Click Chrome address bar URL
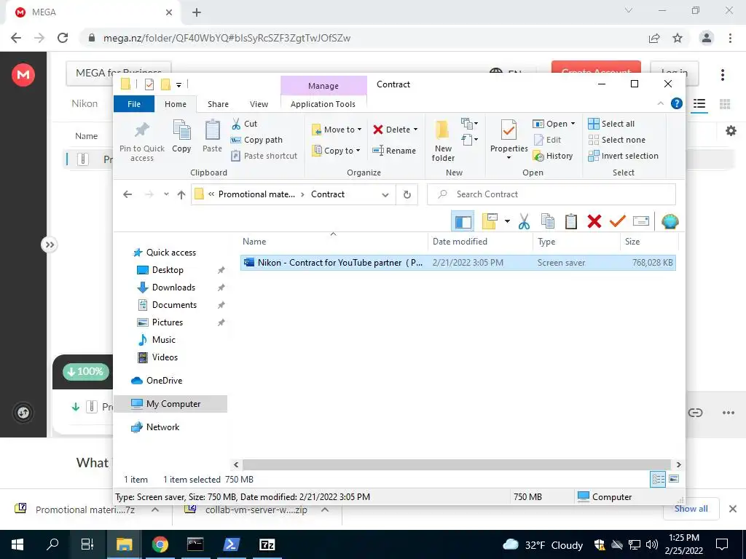Screen dimensions: 746x559 [x=227, y=38]
